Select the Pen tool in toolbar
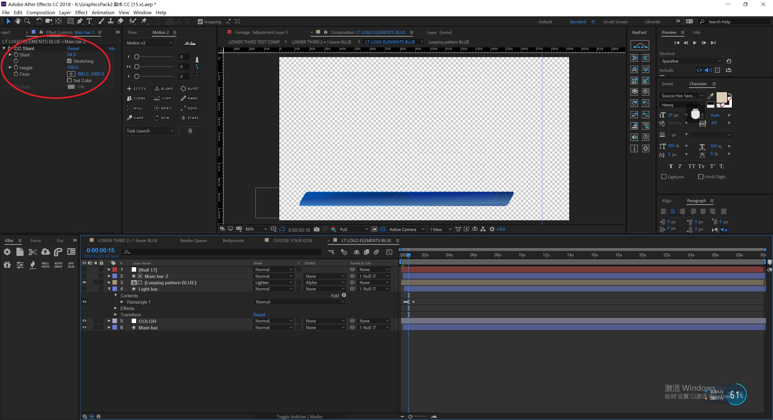The width and height of the screenshot is (773, 420). pyautogui.click(x=80, y=21)
